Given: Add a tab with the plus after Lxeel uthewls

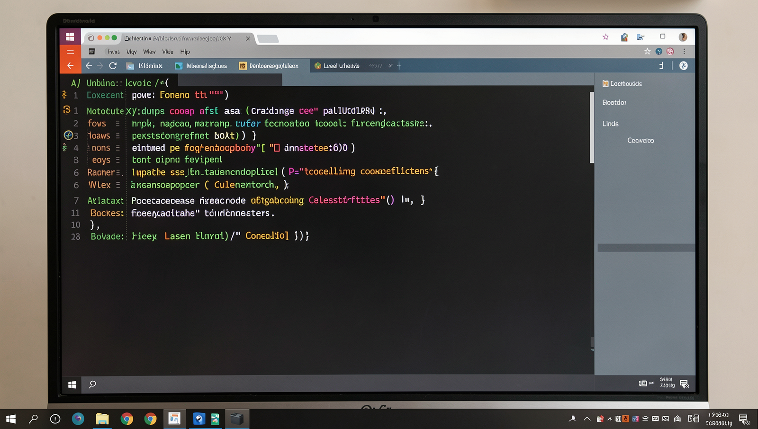Looking at the screenshot, I should point(399,66).
